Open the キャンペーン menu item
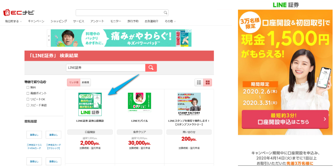This screenshot has height=167, width=336. (36, 21)
